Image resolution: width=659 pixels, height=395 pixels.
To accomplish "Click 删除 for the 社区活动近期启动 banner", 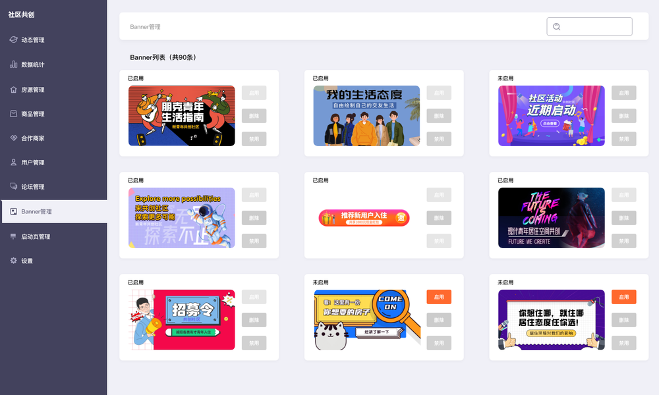I will point(623,116).
